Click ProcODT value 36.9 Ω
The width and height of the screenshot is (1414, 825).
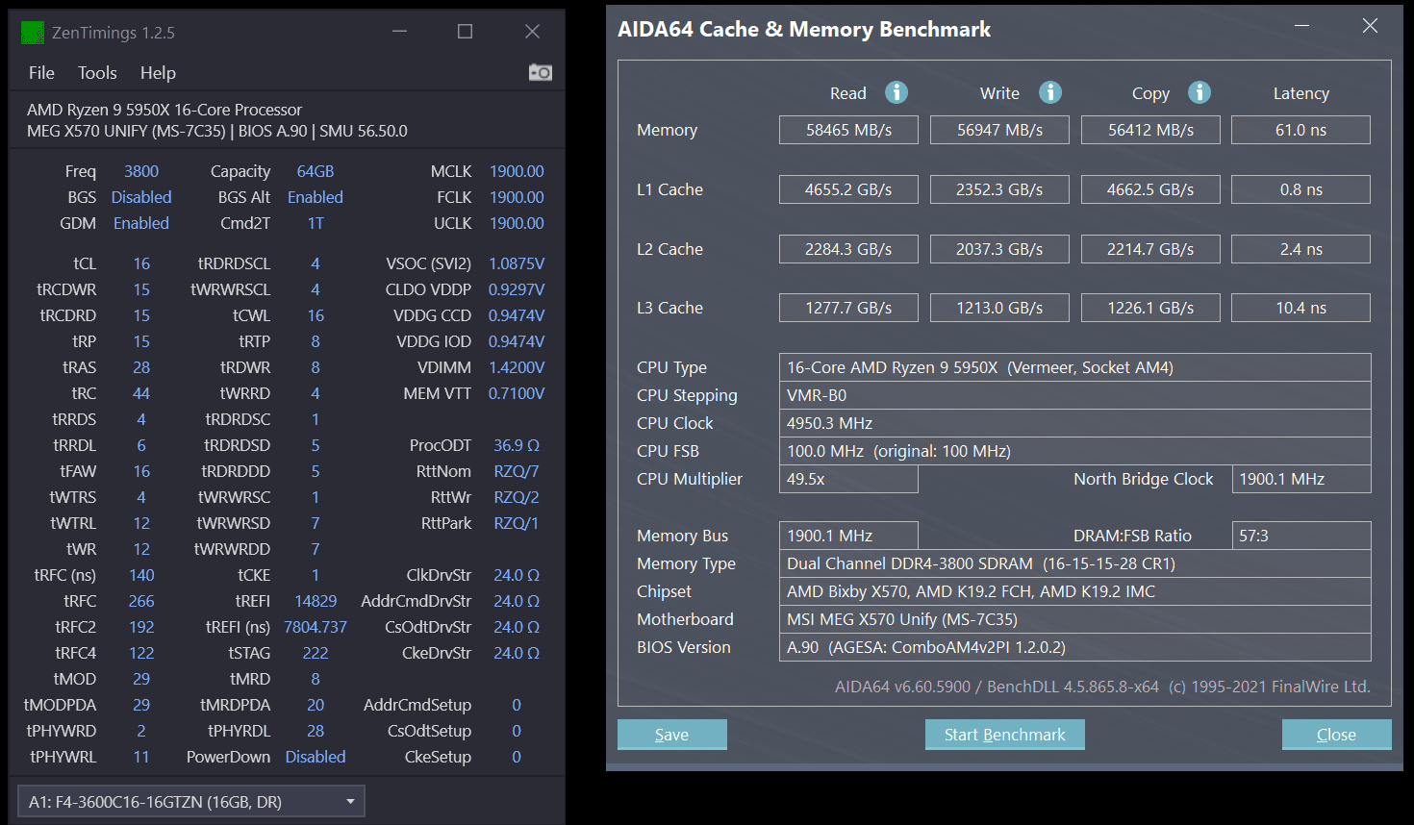tap(517, 445)
